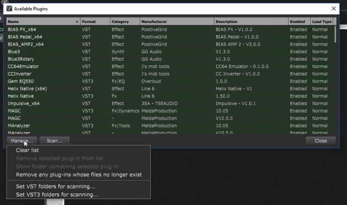Sort plugins by Description column
Viewport: 347px width, 205px height.
click(251, 22)
